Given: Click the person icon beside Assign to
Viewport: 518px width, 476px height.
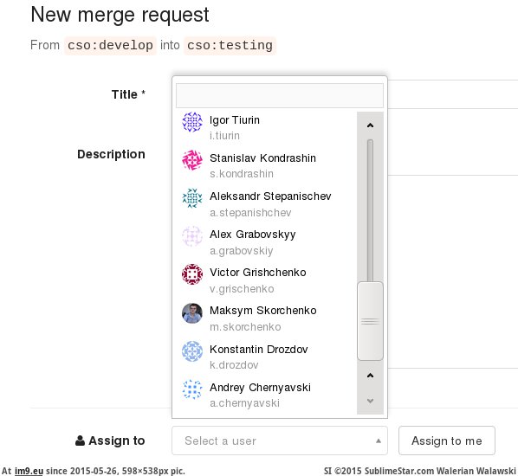Looking at the screenshot, I should click(x=80, y=441).
